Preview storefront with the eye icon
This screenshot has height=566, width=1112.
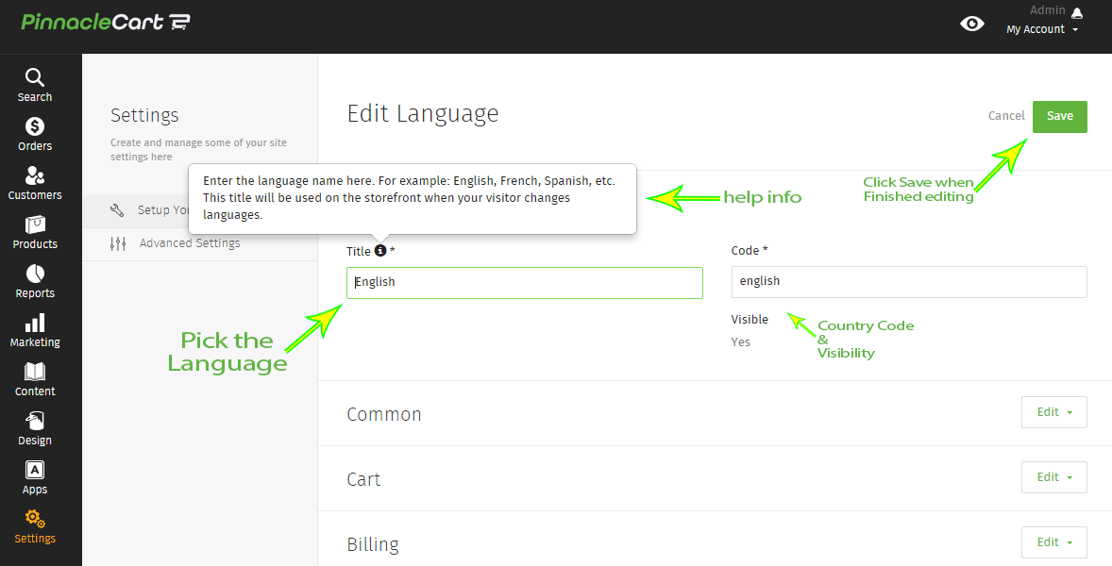tap(971, 24)
